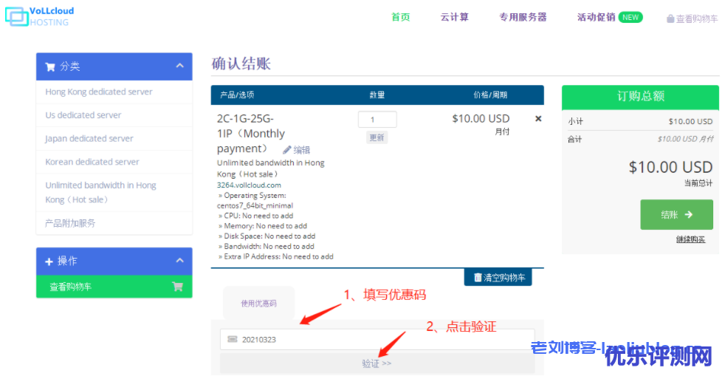The image size is (722, 376).
Task: Click the 小计 subtotal label
Action: (576, 121)
